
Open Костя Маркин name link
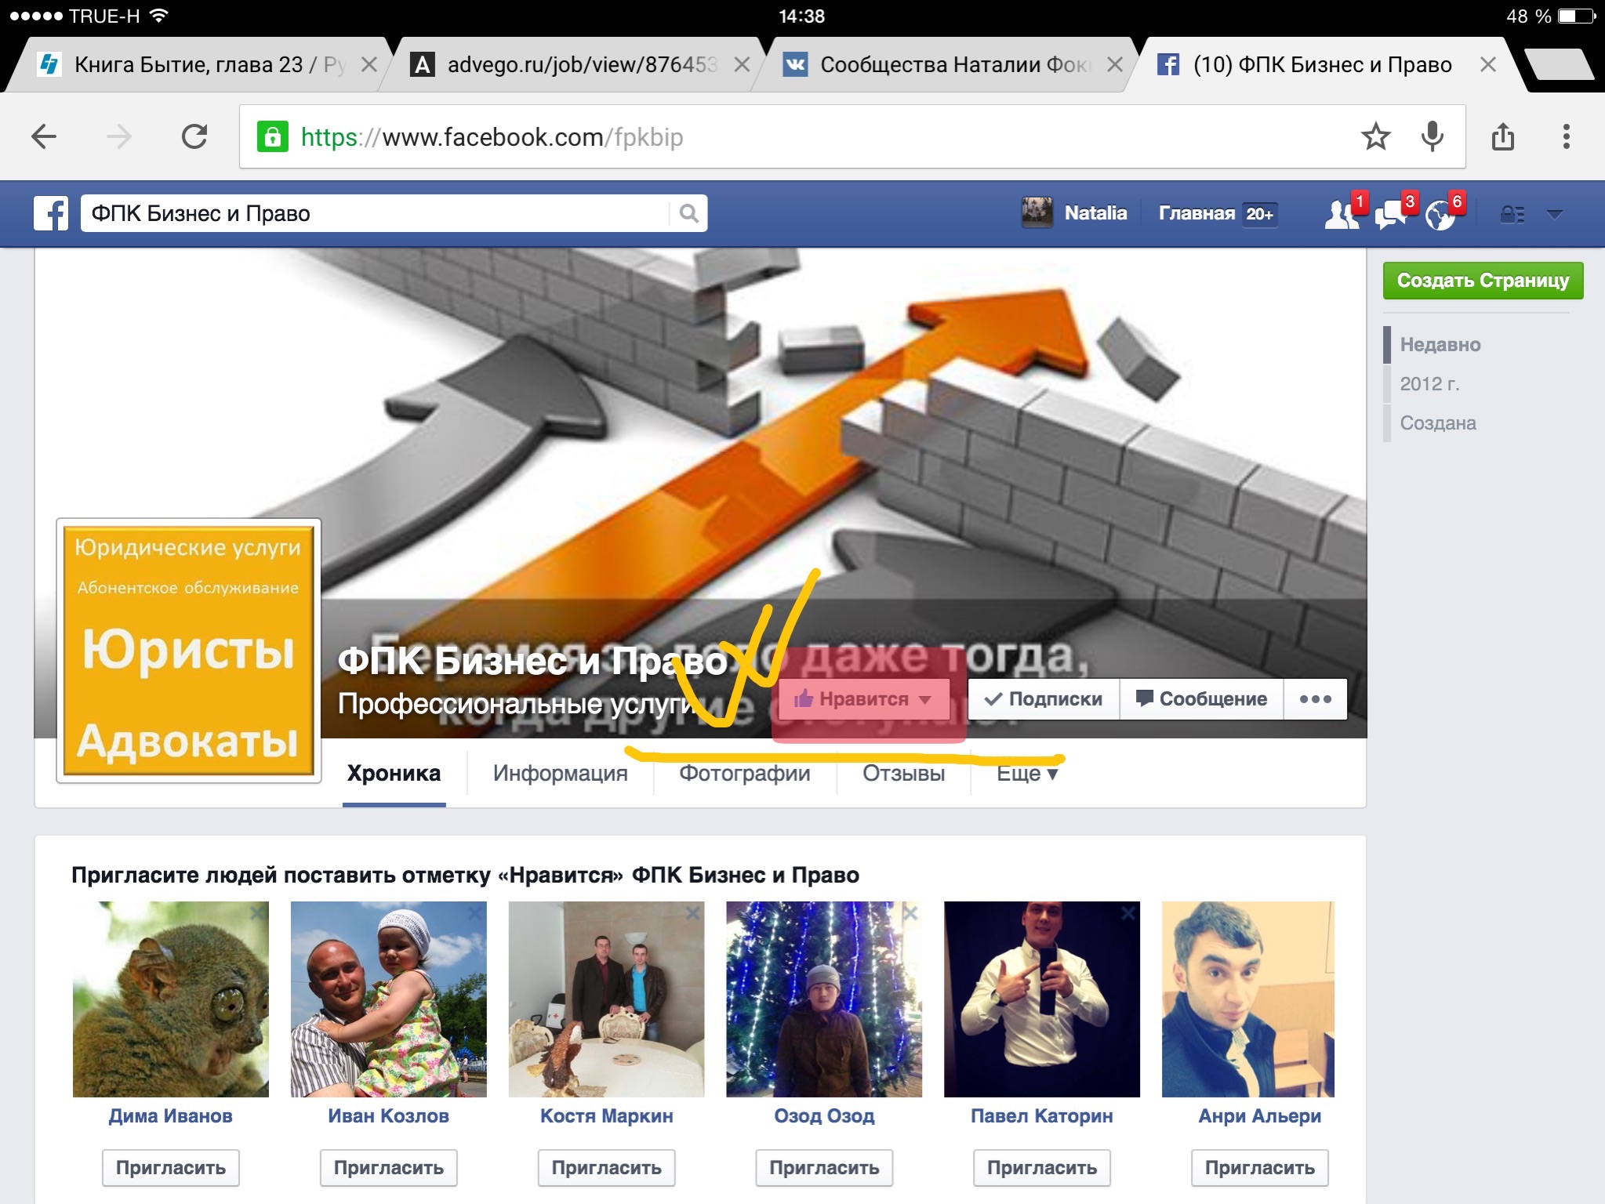coord(607,1116)
